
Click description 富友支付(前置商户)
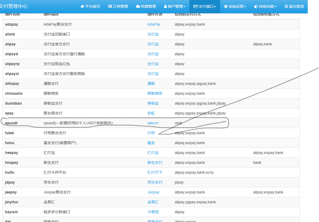pyautogui.click(x=60, y=143)
